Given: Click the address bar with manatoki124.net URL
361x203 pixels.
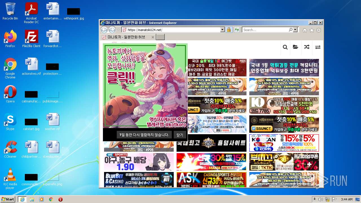Looking at the screenshot, I should point(171,30).
